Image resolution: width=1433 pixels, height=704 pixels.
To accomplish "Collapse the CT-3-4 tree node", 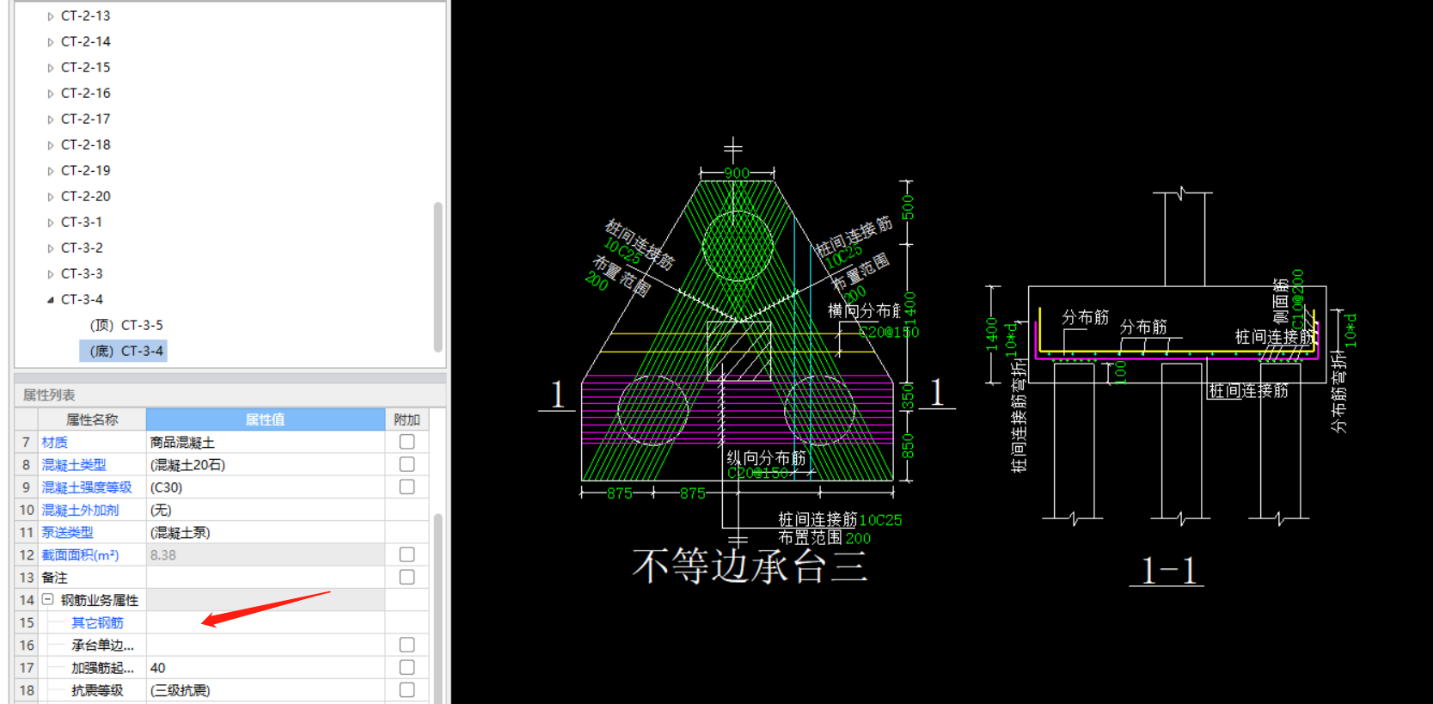I will (50, 300).
